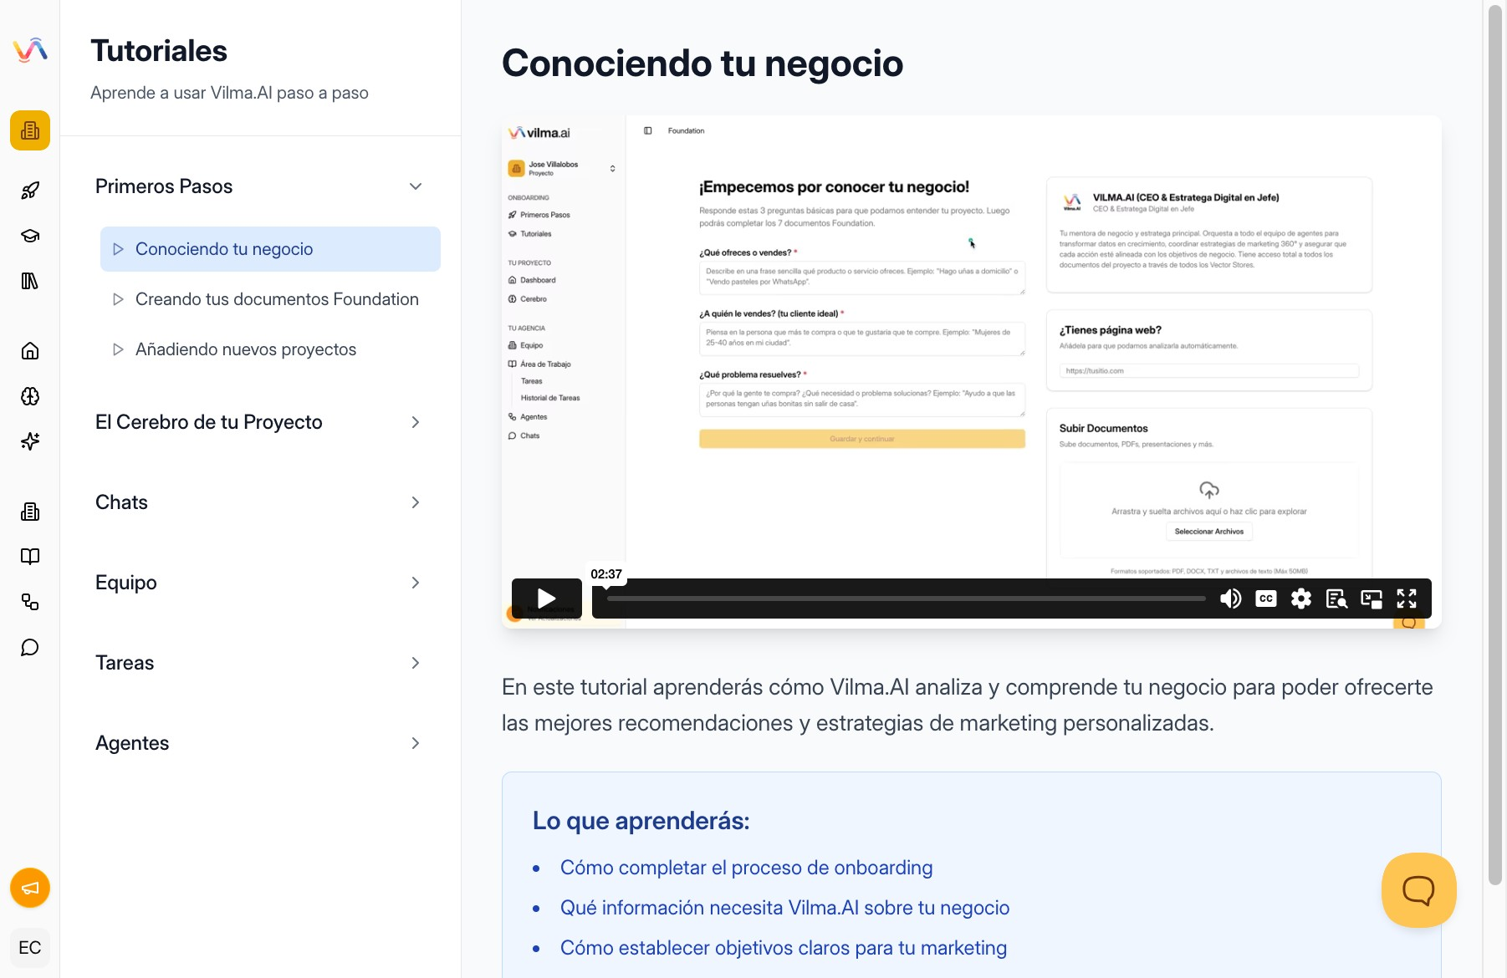The width and height of the screenshot is (1507, 978).
Task: Open the chat bubble icon in sidebar
Action: pyautogui.click(x=30, y=647)
